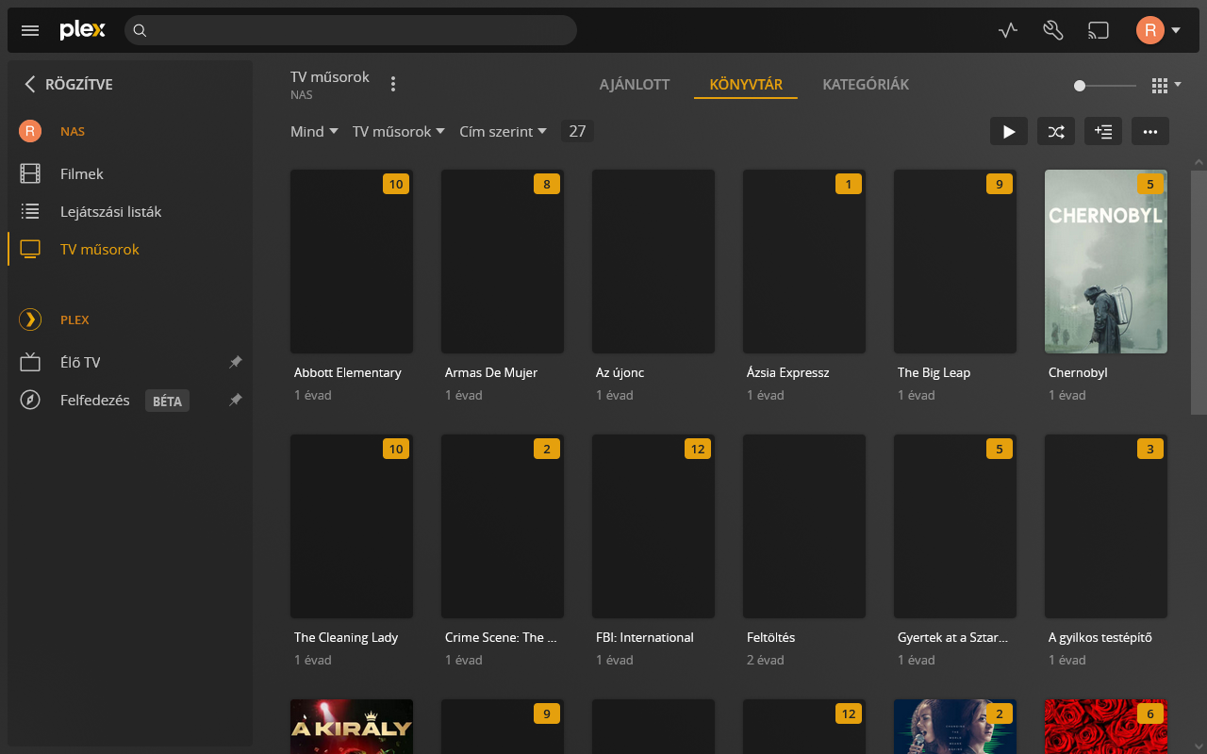Open Az újonc poster
Viewport: 1207px width, 754px height.
(x=653, y=261)
